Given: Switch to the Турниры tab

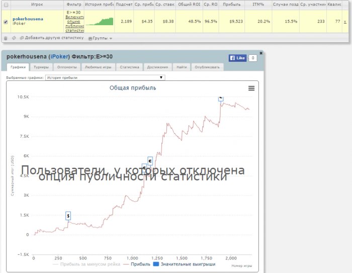Looking at the screenshot, I should pos(41,67).
